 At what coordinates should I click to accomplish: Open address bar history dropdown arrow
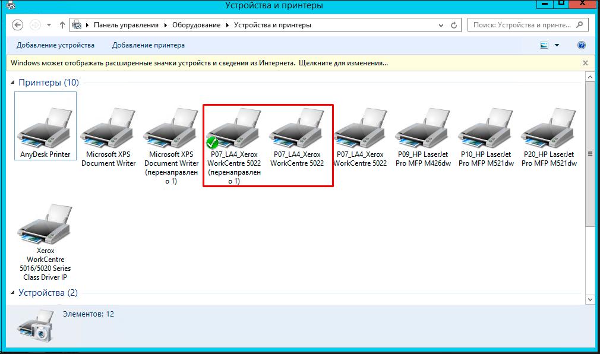[441, 26]
